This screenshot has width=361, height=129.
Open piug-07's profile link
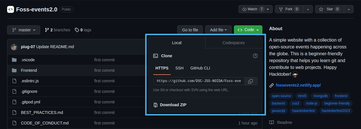(28, 47)
